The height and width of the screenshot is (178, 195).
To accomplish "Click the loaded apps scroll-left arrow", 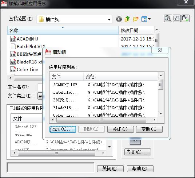I will pyautogui.click(x=14, y=153).
